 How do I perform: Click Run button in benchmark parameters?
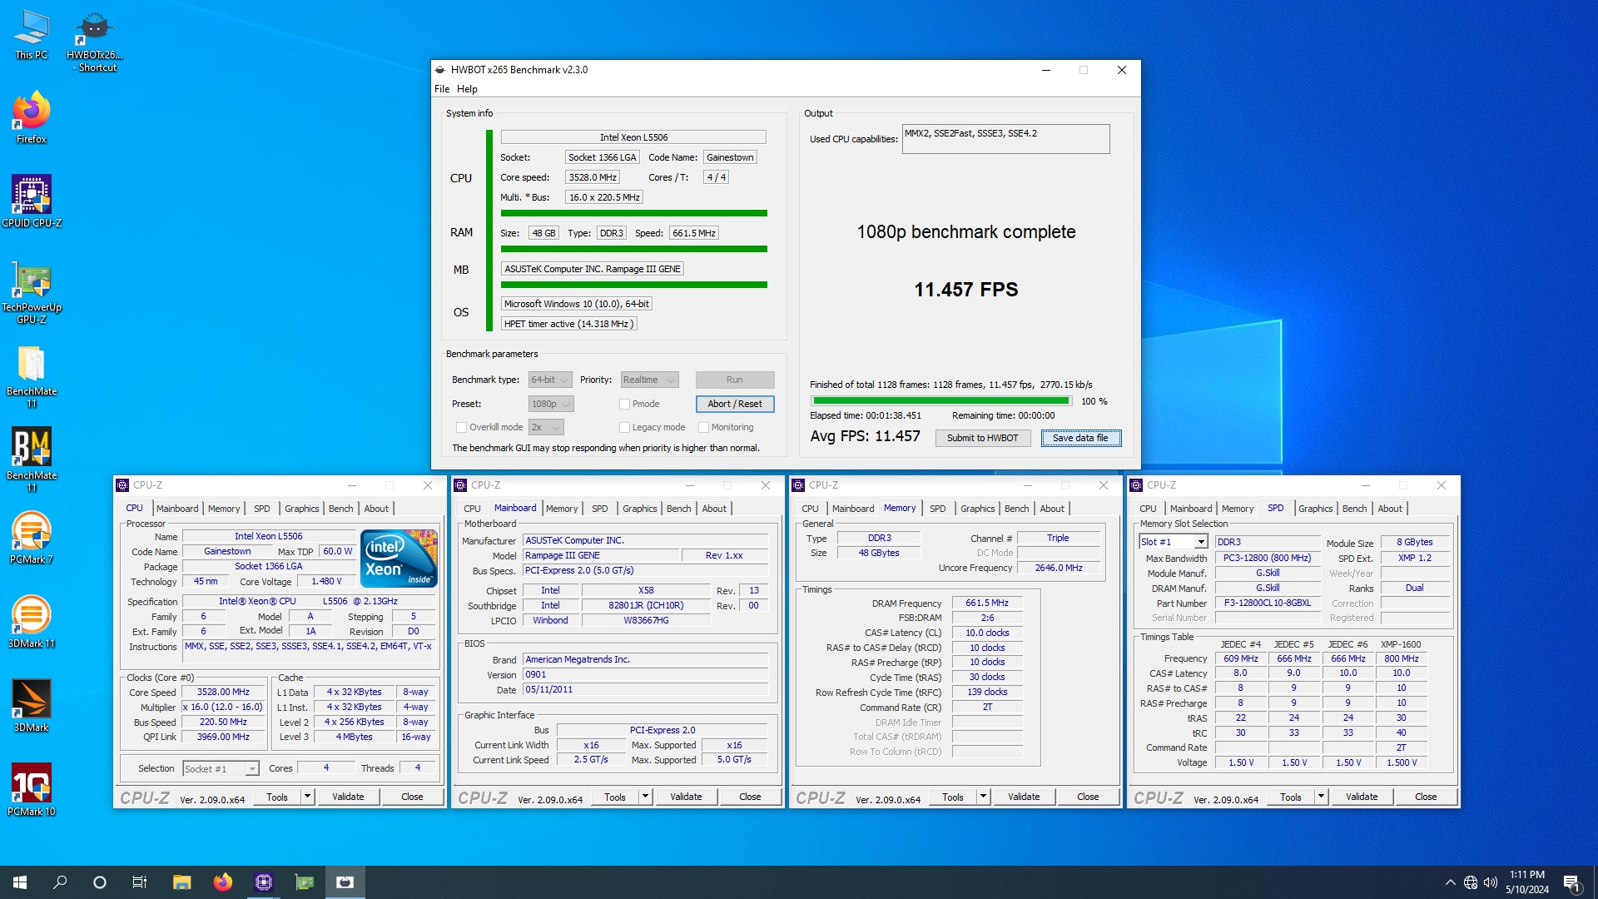735,380
